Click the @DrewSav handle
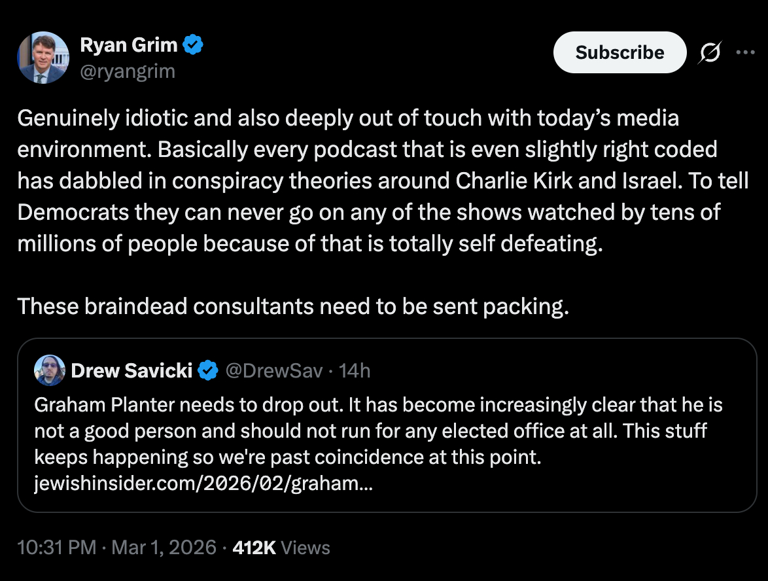Viewport: 768px width, 581px height. [274, 371]
